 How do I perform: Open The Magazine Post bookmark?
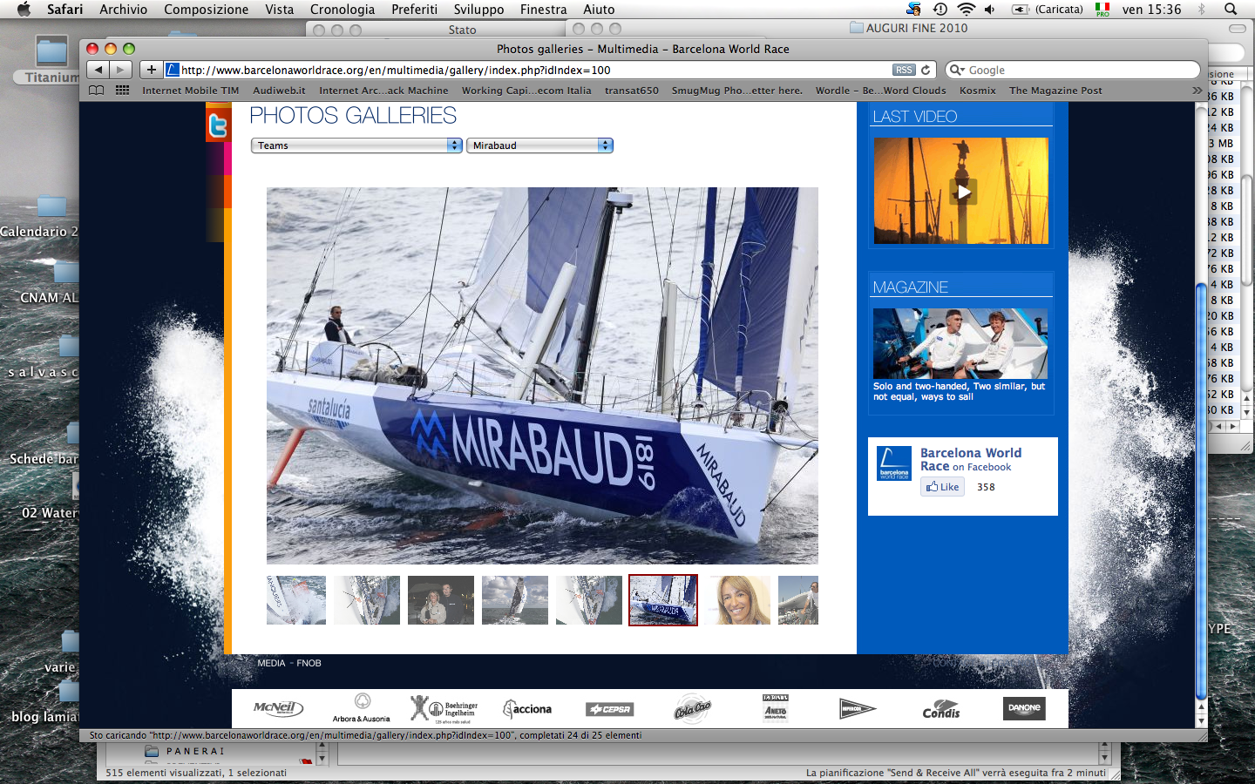pyautogui.click(x=1055, y=90)
